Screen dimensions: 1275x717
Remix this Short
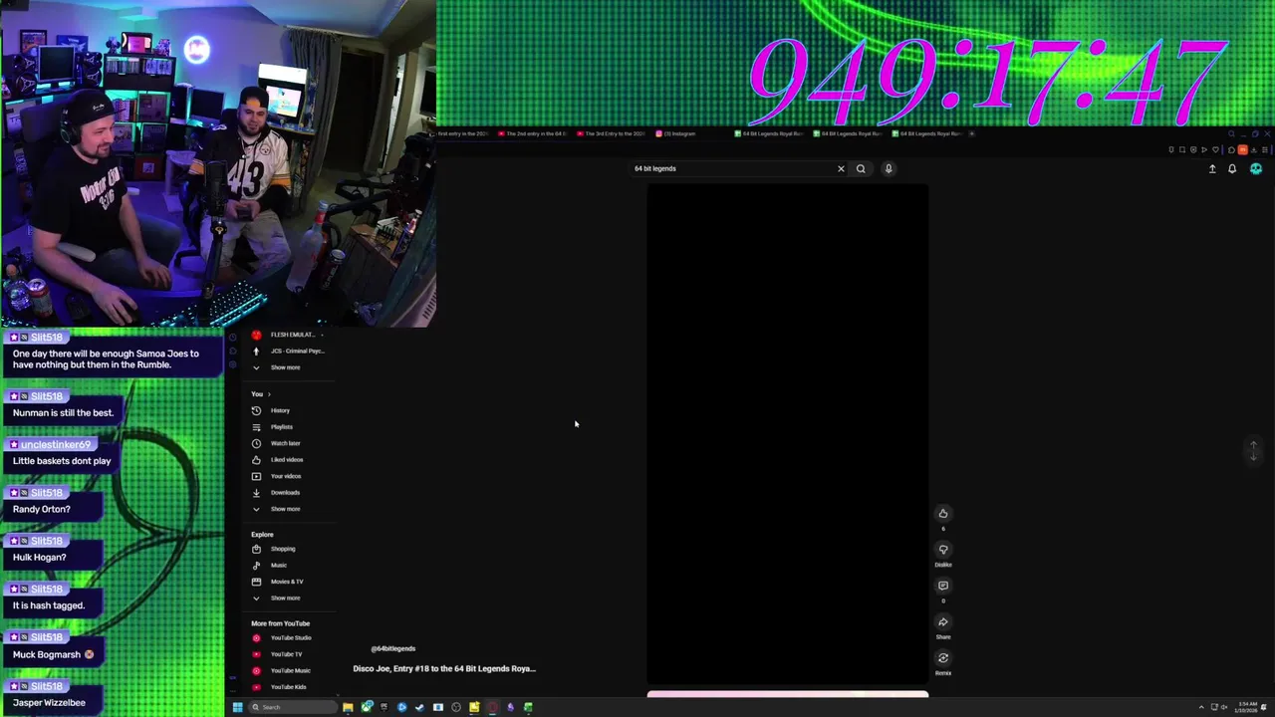[943, 658]
